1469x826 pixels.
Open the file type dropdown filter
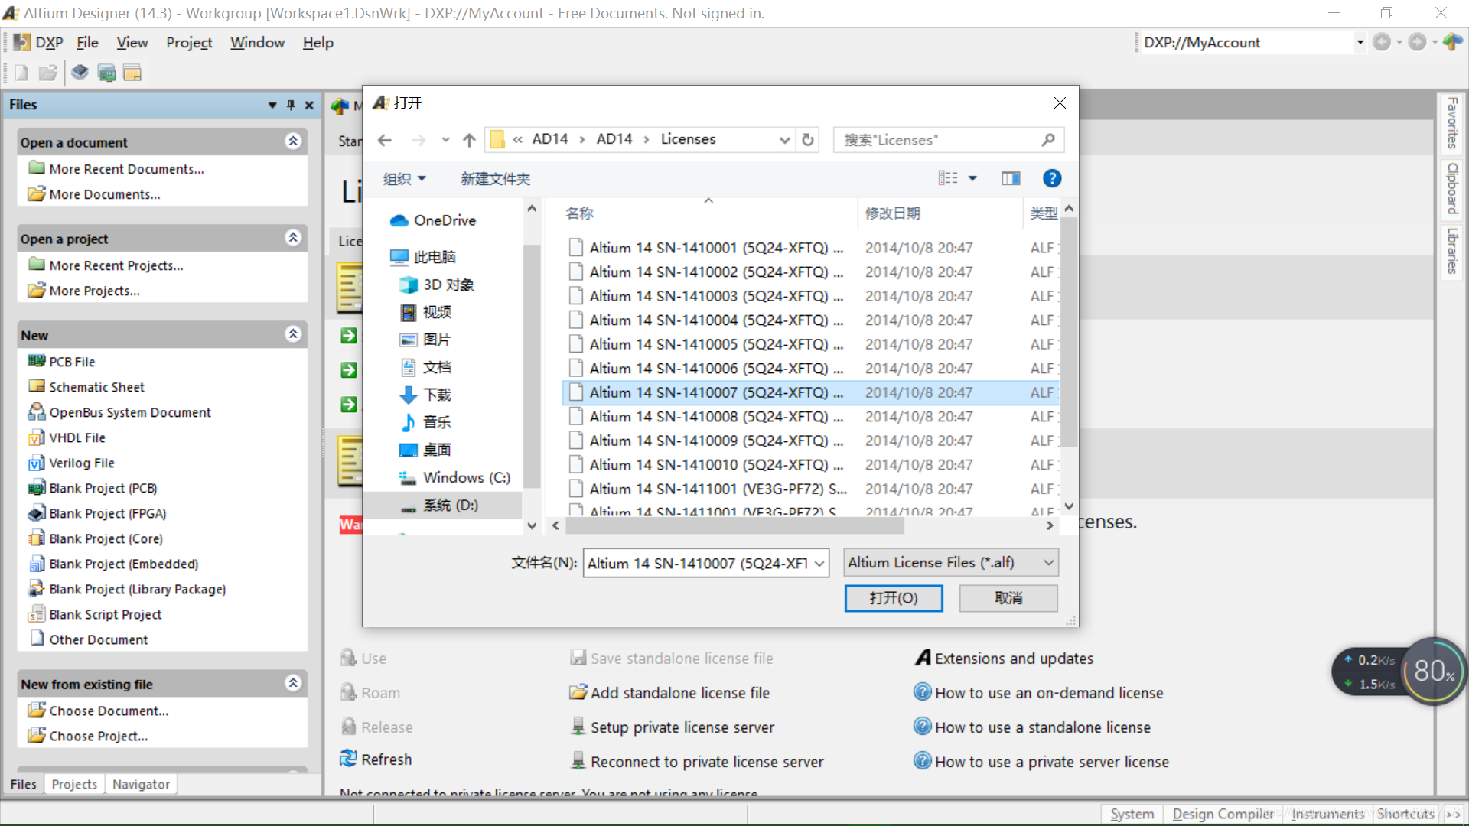[949, 562]
